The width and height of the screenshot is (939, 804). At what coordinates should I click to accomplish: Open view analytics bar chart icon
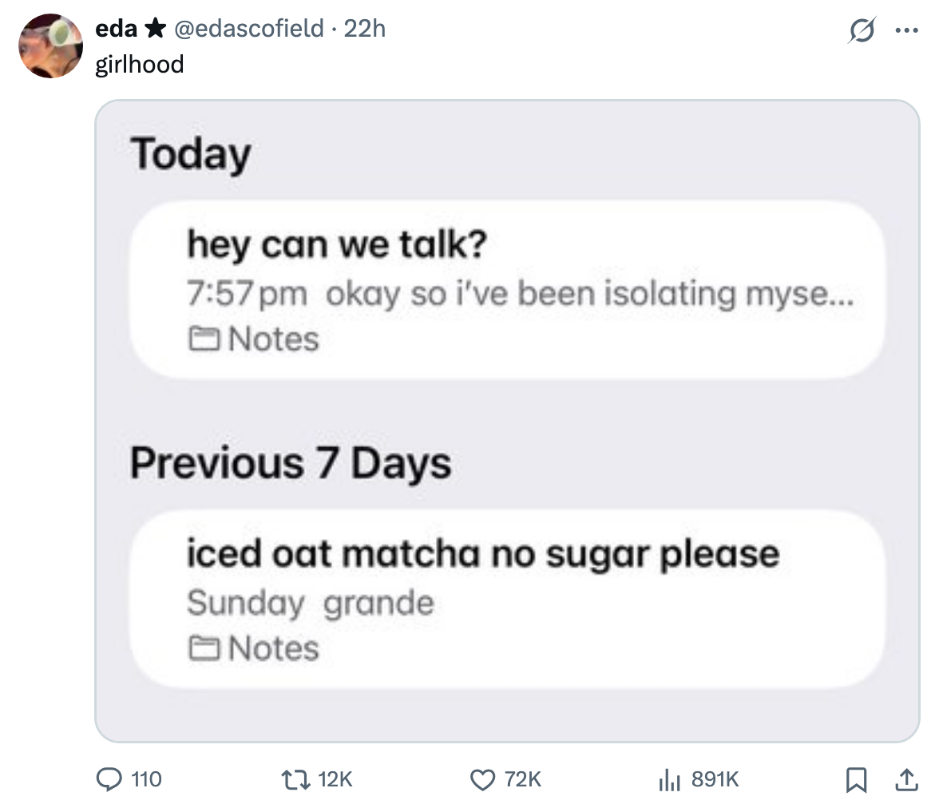(x=668, y=778)
